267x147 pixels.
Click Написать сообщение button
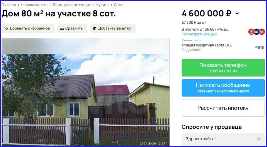point(223,88)
